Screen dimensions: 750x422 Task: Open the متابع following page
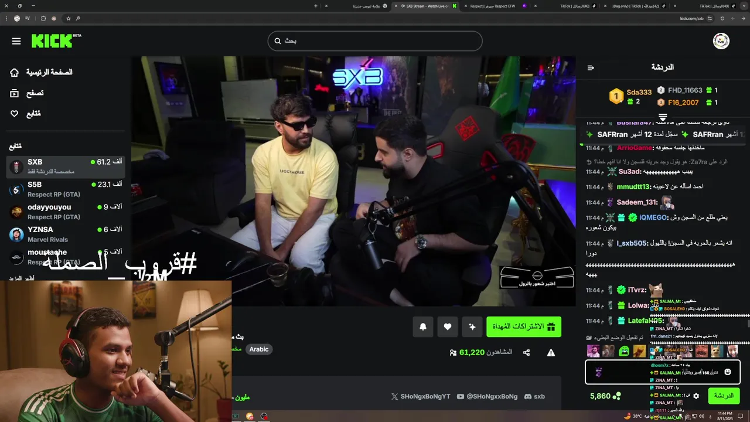pyautogui.click(x=33, y=114)
